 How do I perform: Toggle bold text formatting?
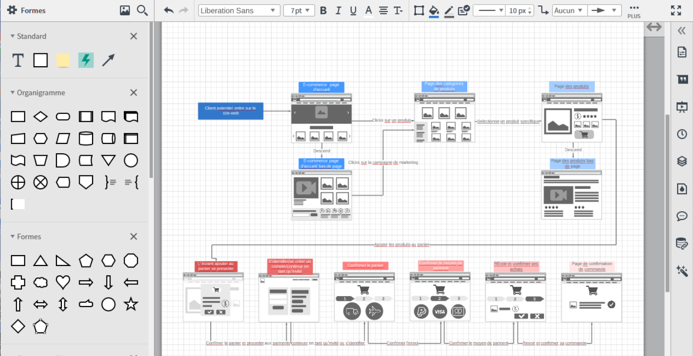[x=323, y=10]
